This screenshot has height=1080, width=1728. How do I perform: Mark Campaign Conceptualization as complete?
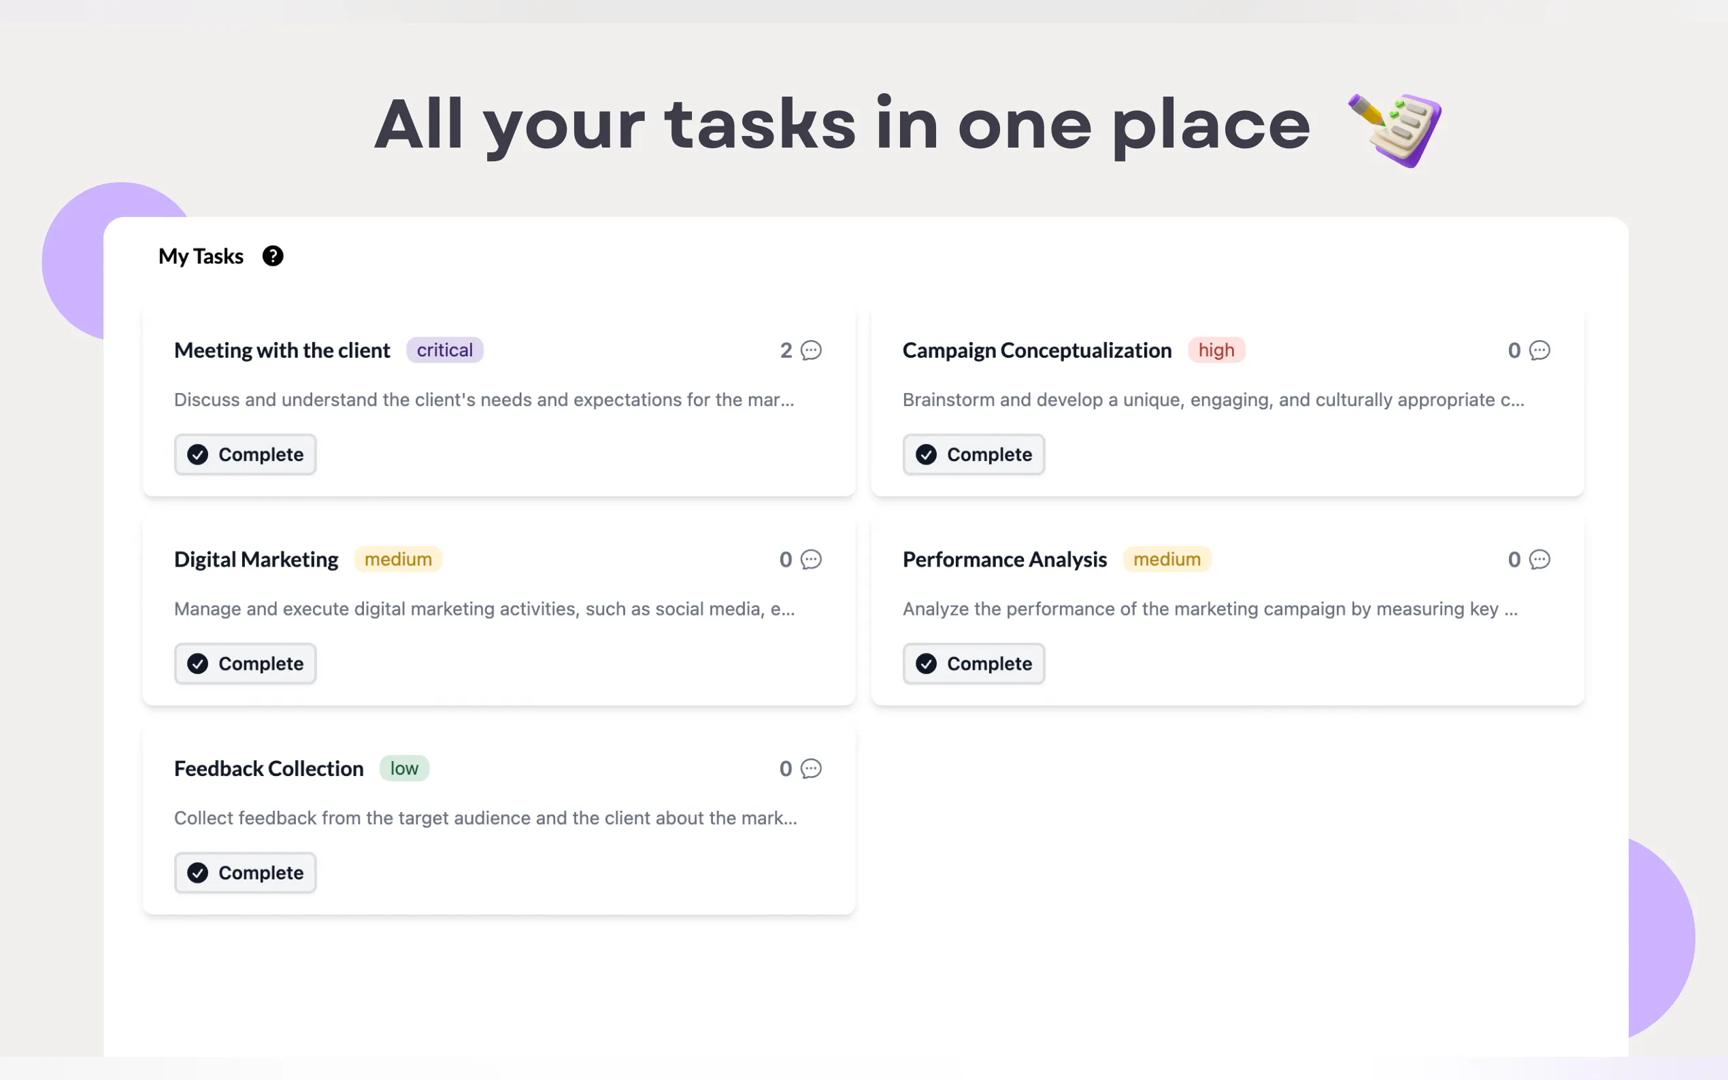[973, 454]
